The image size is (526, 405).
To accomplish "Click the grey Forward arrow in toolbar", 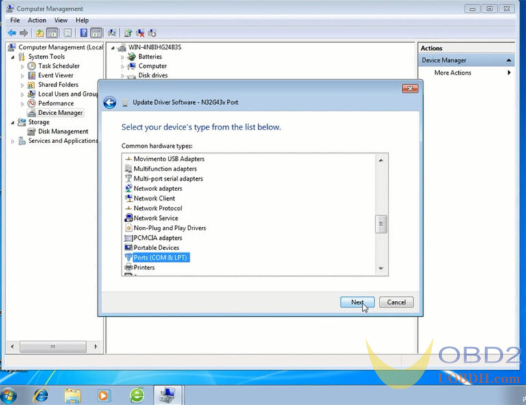I will pos(23,33).
